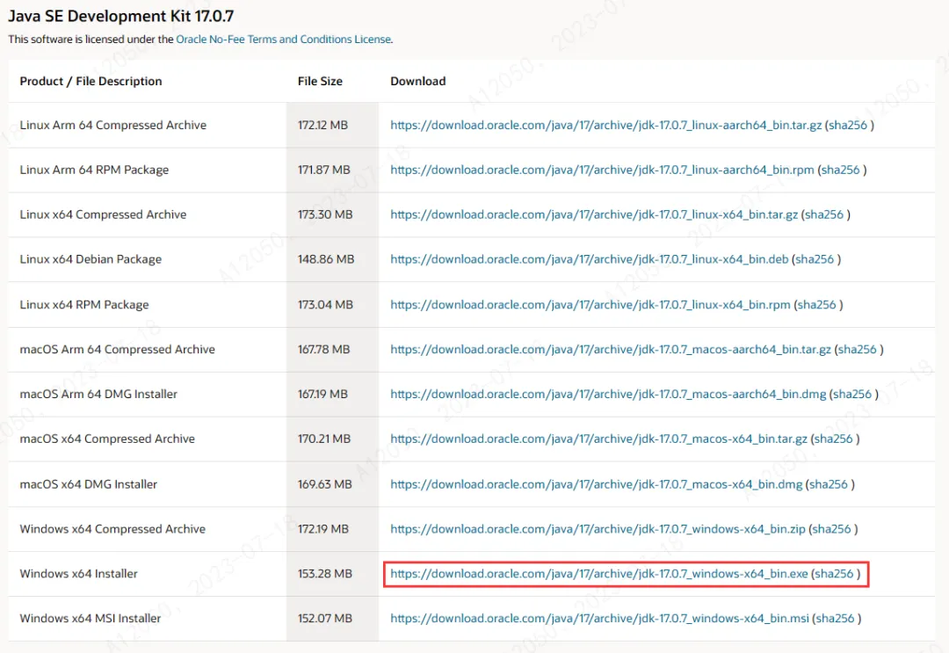Download the linux-x64_bin.tar.gz archive
Screen dimensions: 949x653
[594, 214]
